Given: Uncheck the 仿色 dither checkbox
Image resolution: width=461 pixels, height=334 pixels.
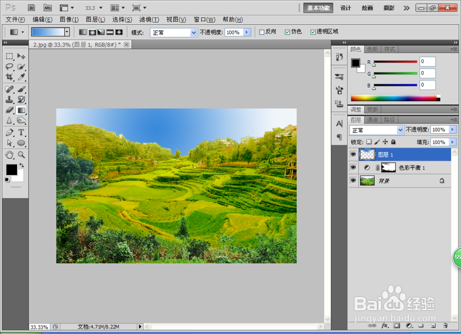Looking at the screenshot, I should click(x=287, y=32).
